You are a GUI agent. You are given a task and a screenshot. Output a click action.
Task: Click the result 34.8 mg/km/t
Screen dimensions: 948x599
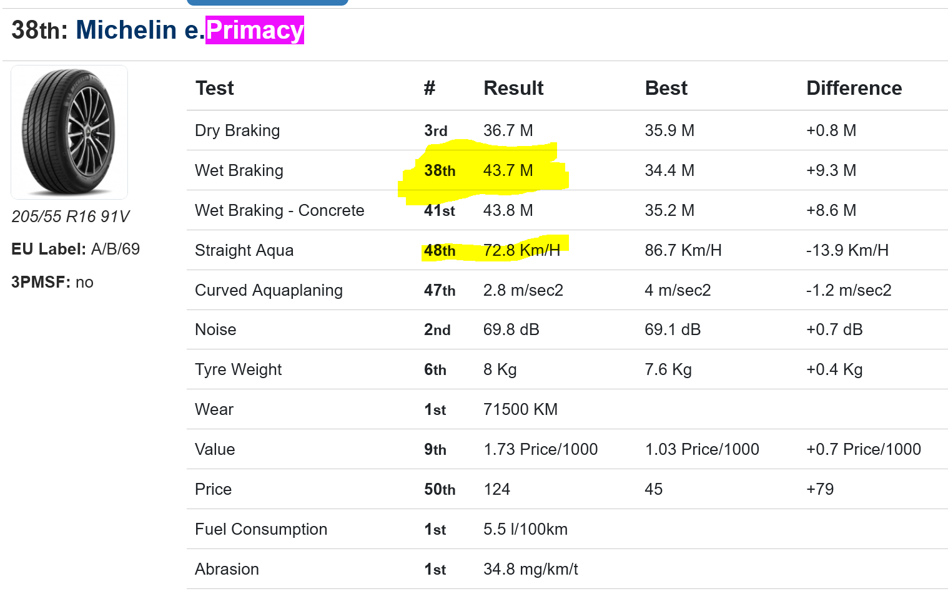pyautogui.click(x=531, y=569)
